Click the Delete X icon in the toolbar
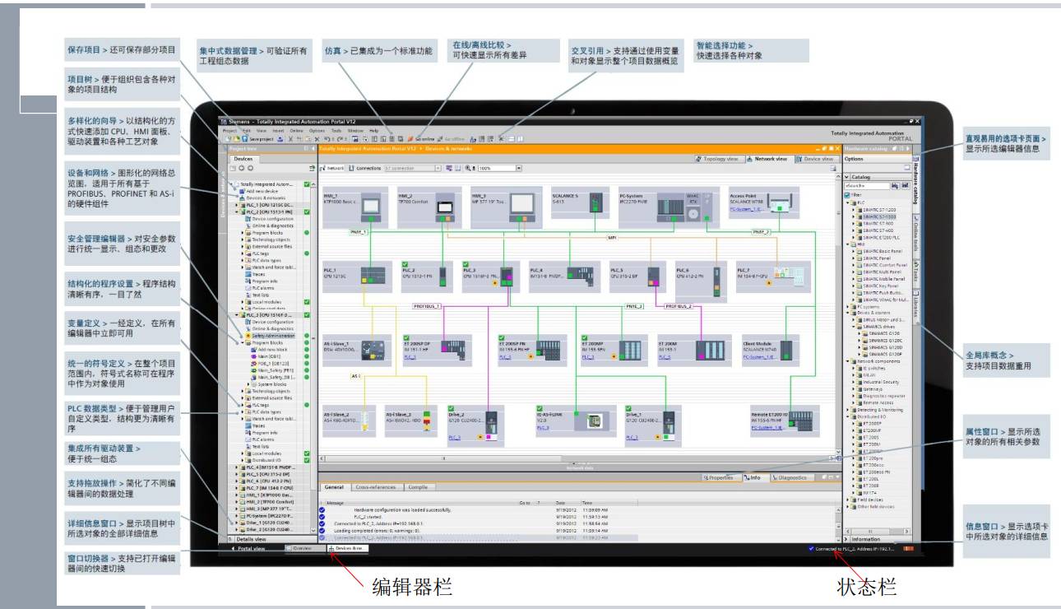The height and width of the screenshot is (609, 1061). [317, 139]
